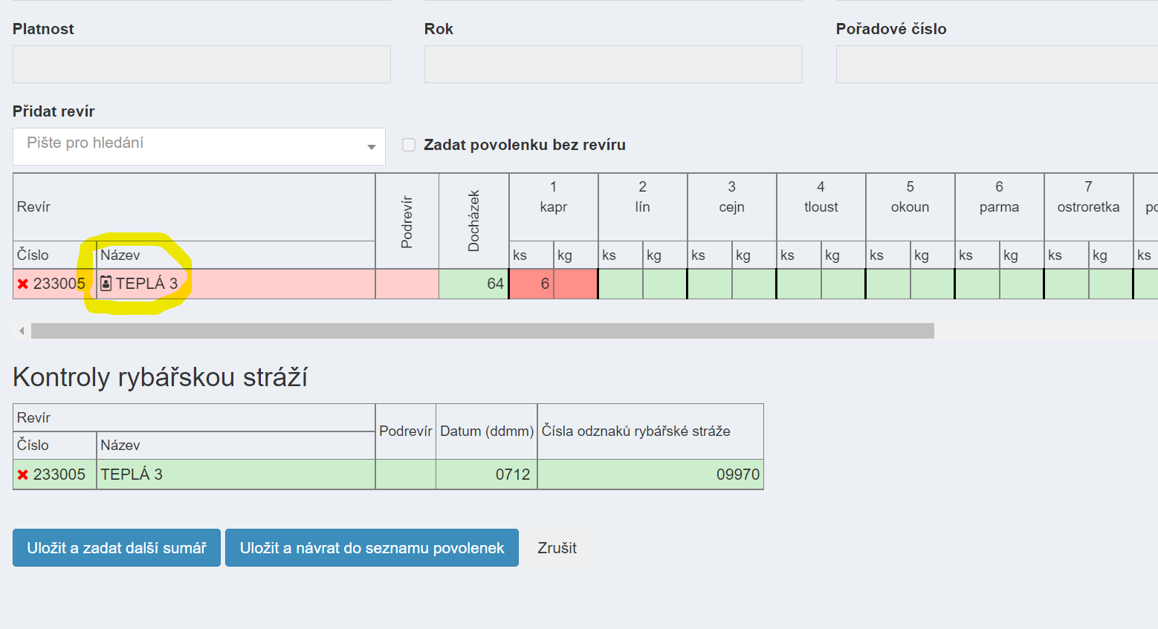The width and height of the screenshot is (1158, 629).
Task: Click the Platnost input field
Action: click(x=201, y=64)
